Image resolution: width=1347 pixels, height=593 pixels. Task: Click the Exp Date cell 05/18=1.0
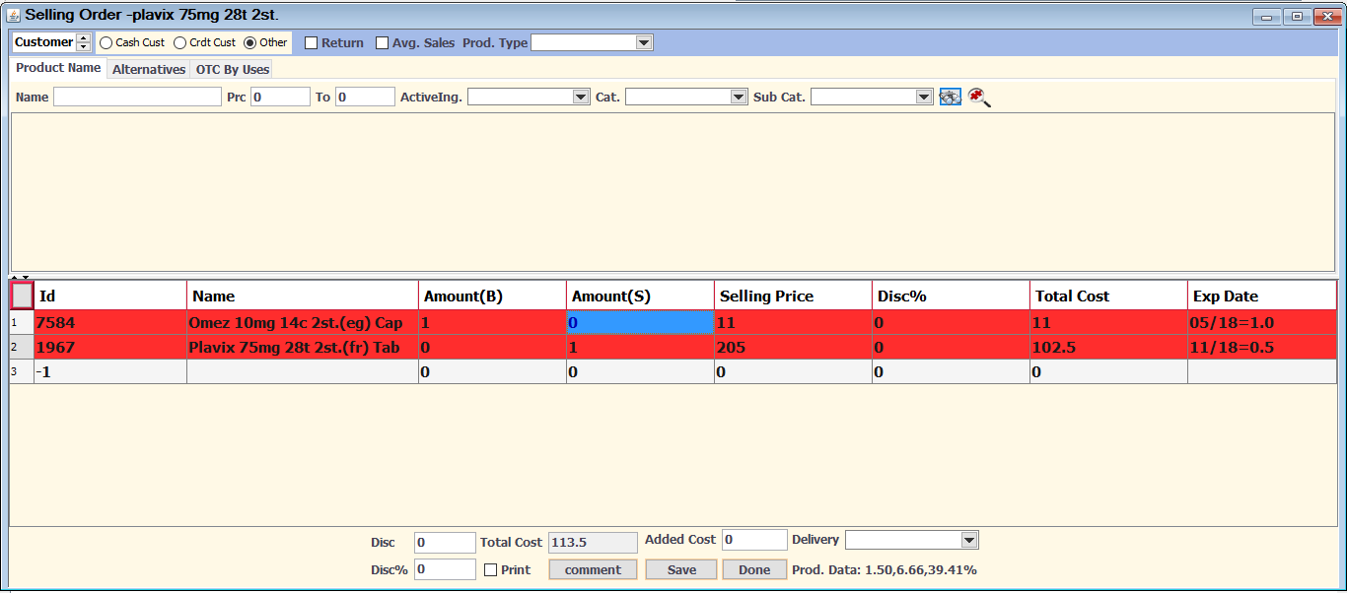pyautogui.click(x=1262, y=322)
